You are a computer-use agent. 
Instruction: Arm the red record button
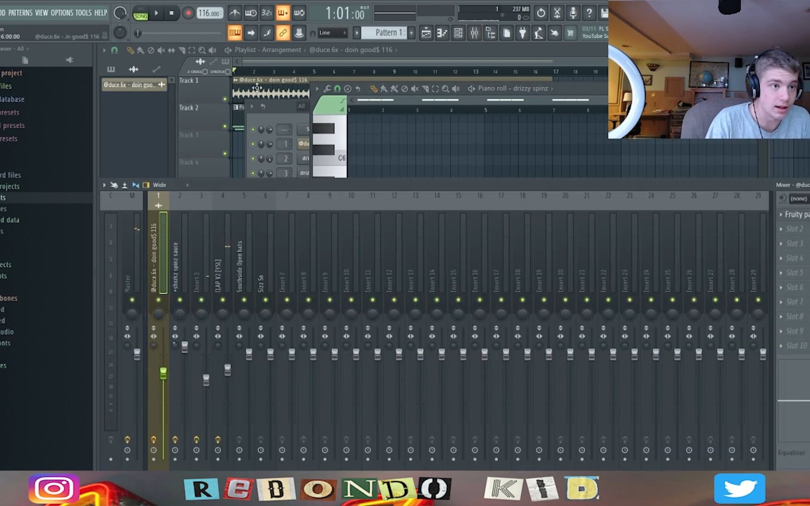coord(188,13)
